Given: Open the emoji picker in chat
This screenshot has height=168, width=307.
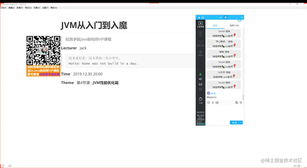Looking at the screenshot, I should (x=209, y=102).
